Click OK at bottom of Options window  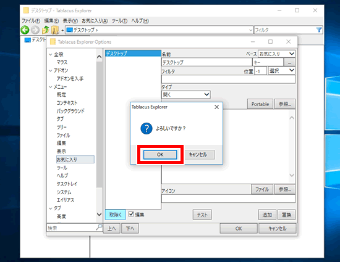pos(239,229)
